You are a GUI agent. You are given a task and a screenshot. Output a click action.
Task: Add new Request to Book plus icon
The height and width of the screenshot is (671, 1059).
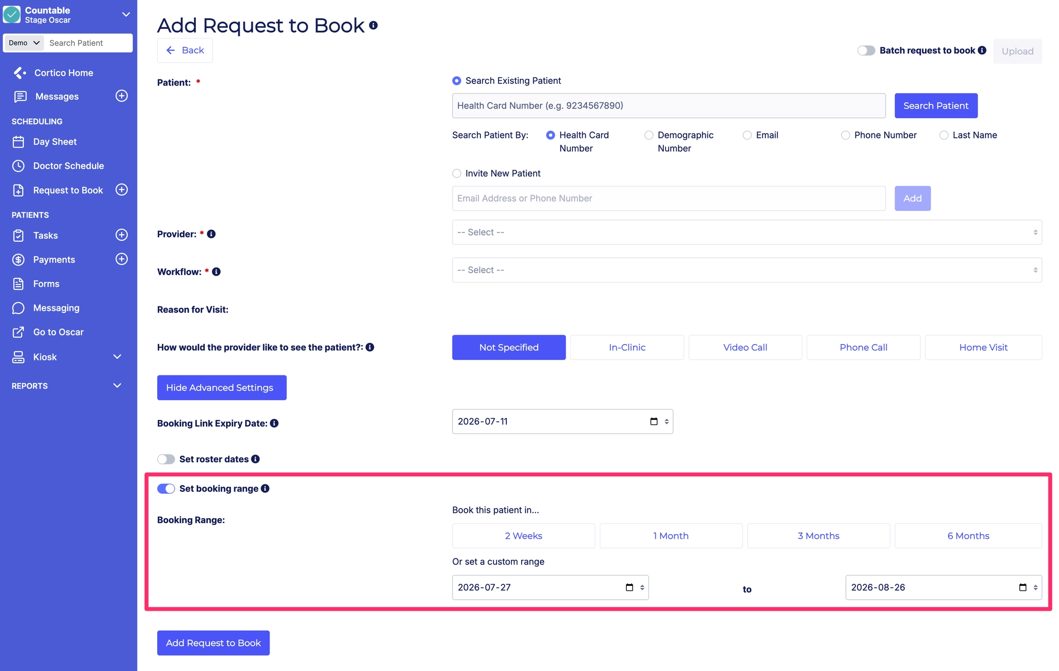(122, 190)
